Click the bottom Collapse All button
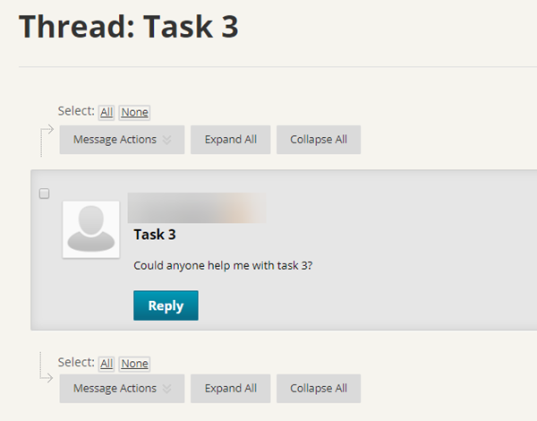 click(319, 389)
